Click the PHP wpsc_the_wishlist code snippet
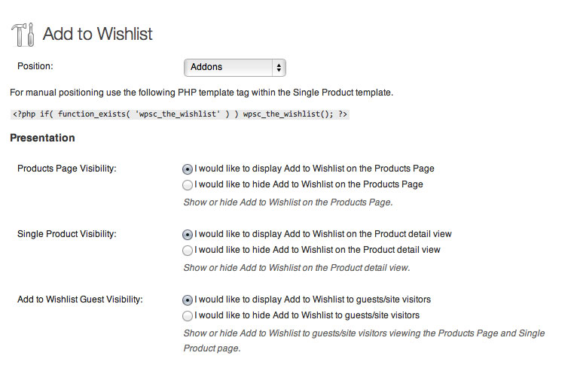The height and width of the screenshot is (380, 577). point(179,114)
